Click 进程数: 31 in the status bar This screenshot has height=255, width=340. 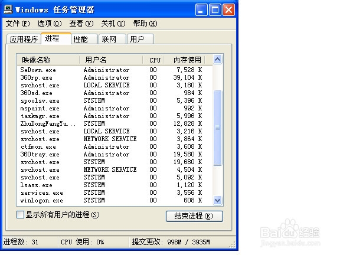coord(21,242)
